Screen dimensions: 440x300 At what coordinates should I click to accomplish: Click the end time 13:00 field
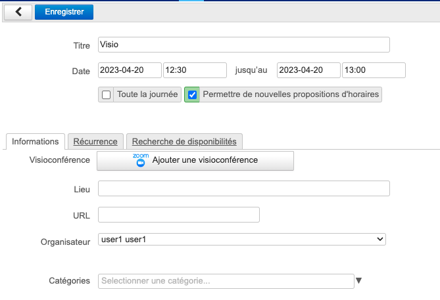pos(374,70)
